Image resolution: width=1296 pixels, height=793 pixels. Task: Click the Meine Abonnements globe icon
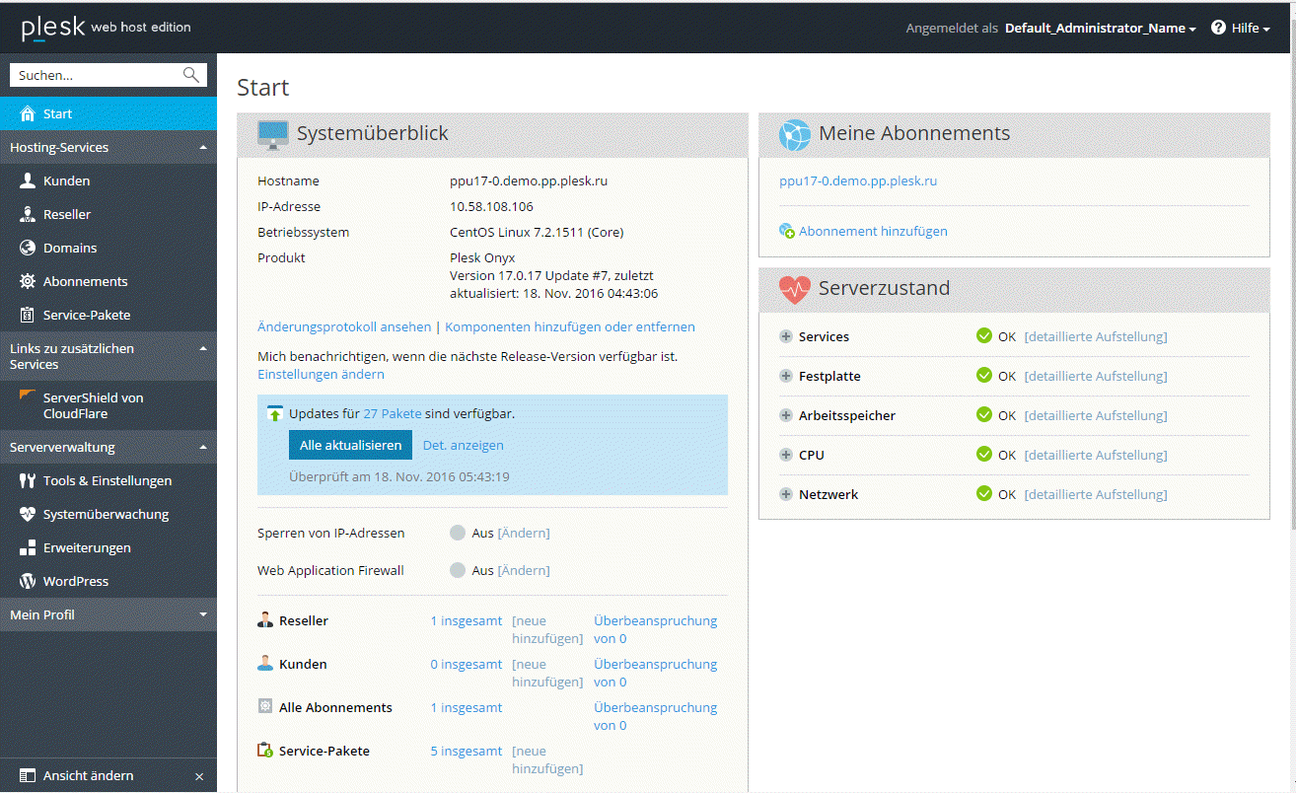pyautogui.click(x=795, y=134)
